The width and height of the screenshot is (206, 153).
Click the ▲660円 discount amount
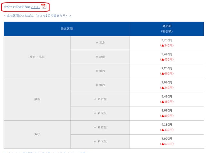coord(167,73)
